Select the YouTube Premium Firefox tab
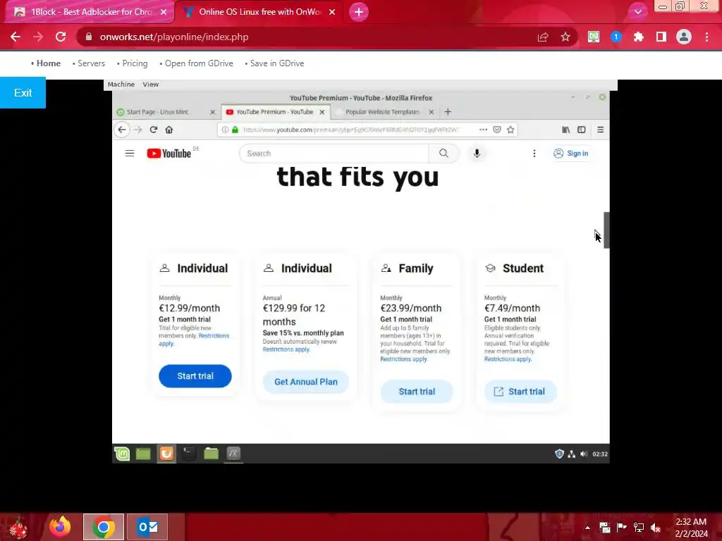Viewport: 722px width, 541px height. point(274,112)
